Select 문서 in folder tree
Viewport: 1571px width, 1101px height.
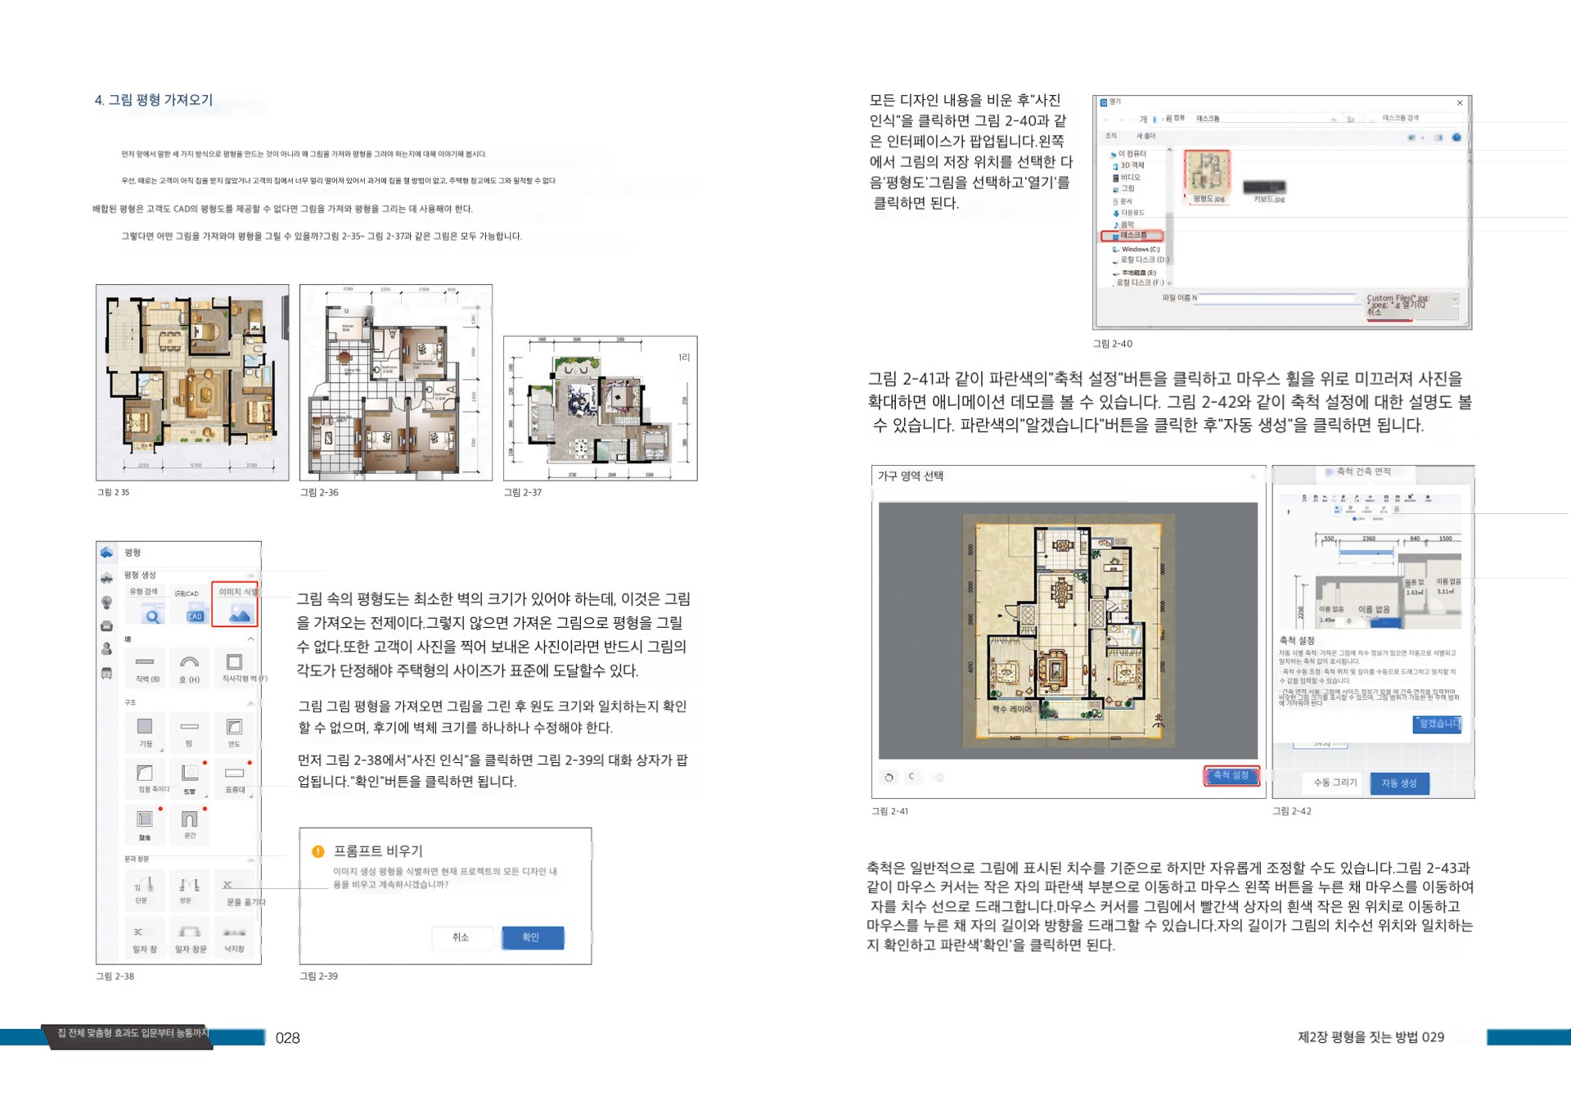(1123, 201)
